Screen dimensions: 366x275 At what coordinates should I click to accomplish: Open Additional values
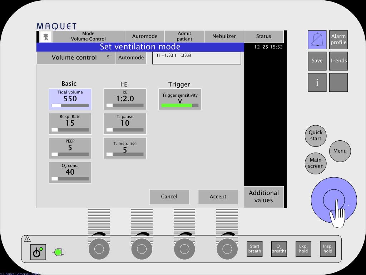[264, 197]
